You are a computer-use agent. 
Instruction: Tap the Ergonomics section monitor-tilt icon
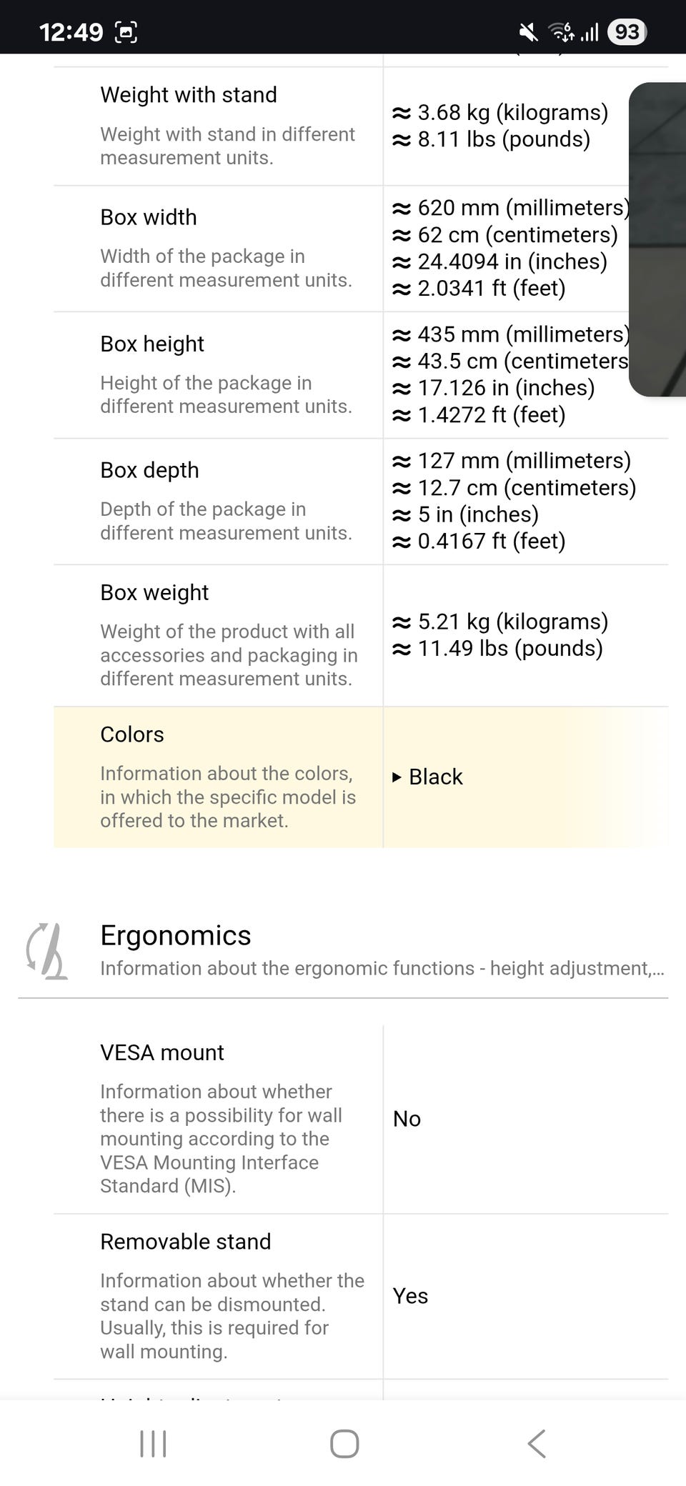(46, 951)
